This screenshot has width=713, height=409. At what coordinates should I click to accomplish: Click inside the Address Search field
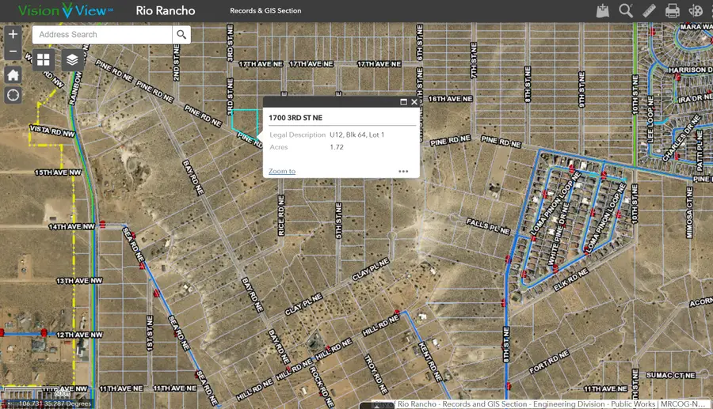103,35
